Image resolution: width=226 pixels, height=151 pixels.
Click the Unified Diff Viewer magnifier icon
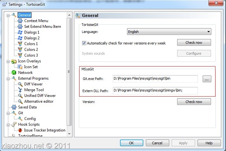(20, 96)
